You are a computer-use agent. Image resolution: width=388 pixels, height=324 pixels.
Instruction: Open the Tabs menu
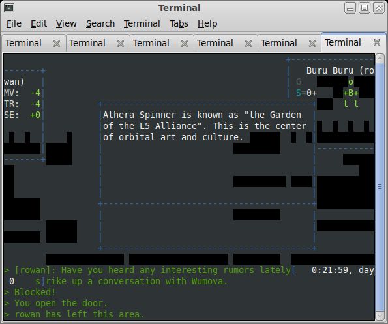[179, 23]
